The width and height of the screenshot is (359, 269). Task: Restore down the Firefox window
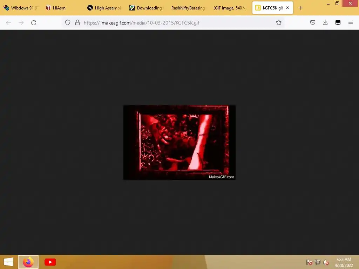click(337, 4)
